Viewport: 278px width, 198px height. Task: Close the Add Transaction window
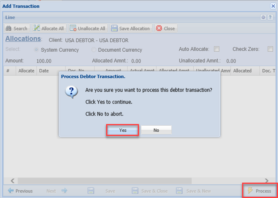click(273, 6)
